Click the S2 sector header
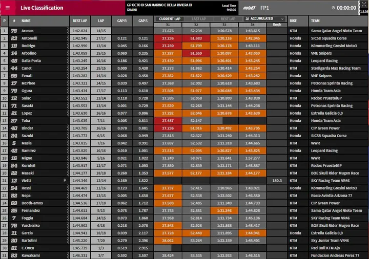The height and width of the screenshot is (259, 369). [x=196, y=25]
